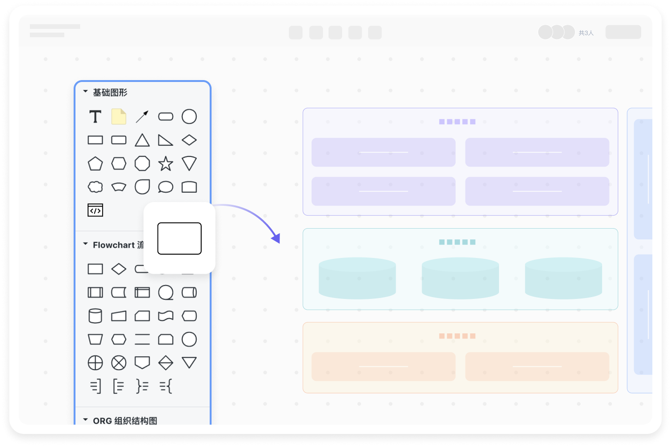671x447 pixels.
Task: Select the database cylinder flowchart shape
Action: (x=95, y=316)
